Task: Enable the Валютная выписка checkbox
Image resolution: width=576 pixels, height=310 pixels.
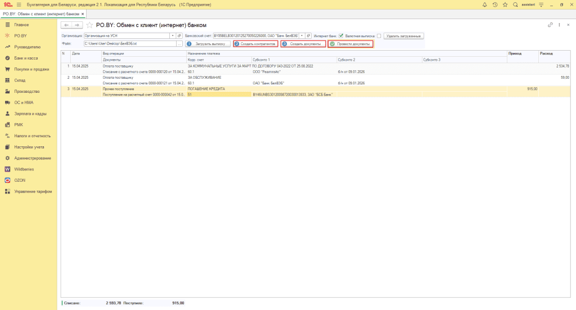Action: [379, 36]
